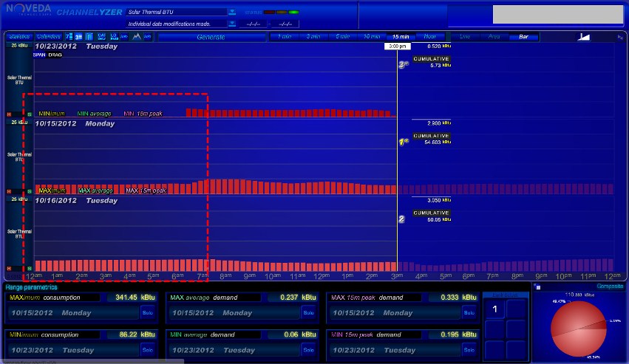Click rank 2 badge on 10/16/2012 chart

(401, 219)
